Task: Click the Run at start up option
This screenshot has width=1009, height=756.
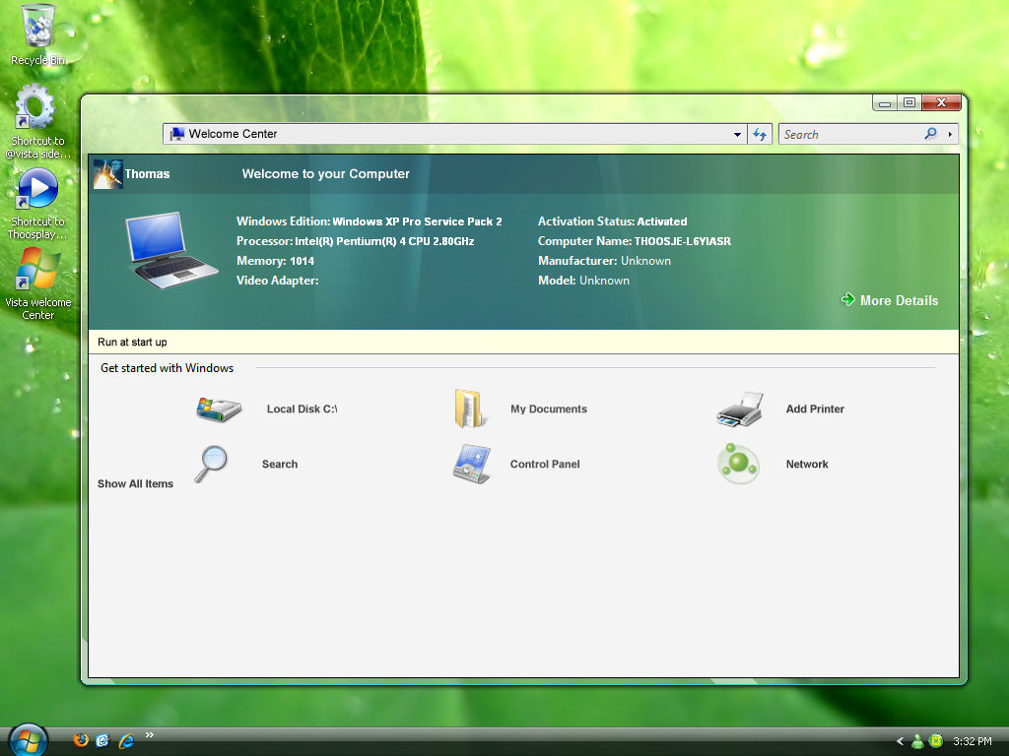Action: [x=132, y=342]
